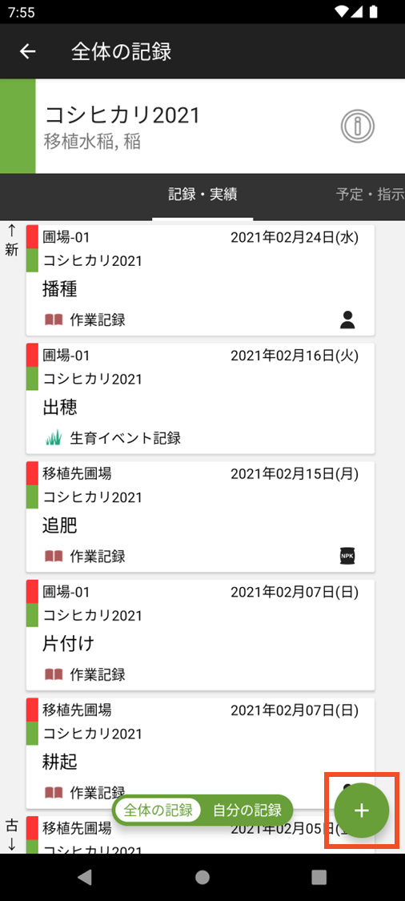Tap the book icon on 片付け record
Image resolution: width=405 pixels, height=901 pixels.
[x=54, y=674]
